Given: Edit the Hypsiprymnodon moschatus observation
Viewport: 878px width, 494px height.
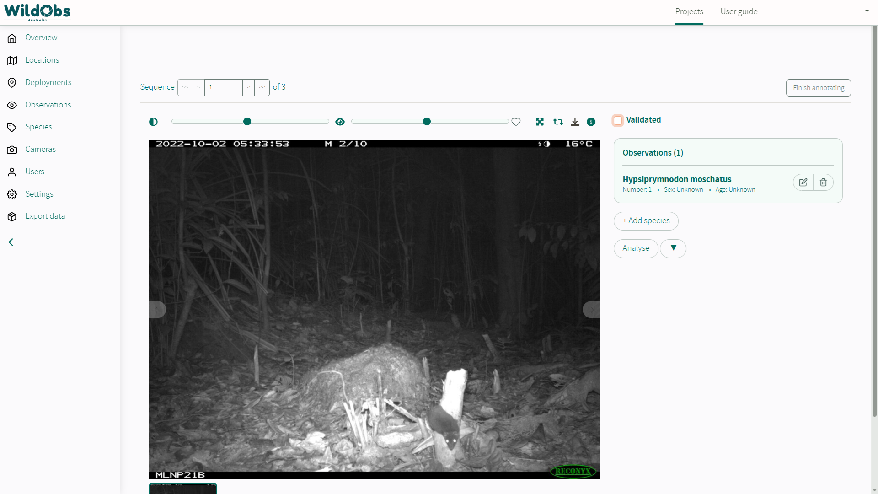Looking at the screenshot, I should [803, 183].
